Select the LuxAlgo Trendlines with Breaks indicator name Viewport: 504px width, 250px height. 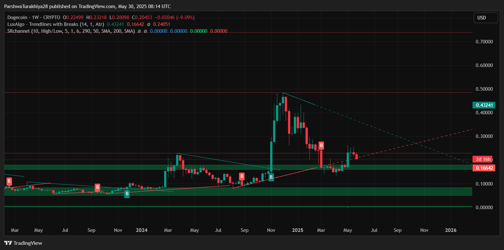pos(56,24)
